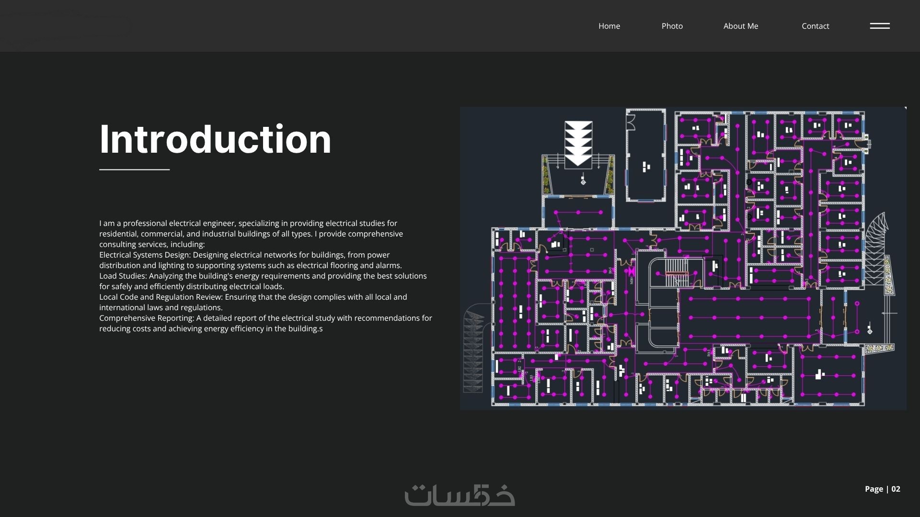Open the hamburger menu icon
The height and width of the screenshot is (517, 920).
click(x=880, y=26)
